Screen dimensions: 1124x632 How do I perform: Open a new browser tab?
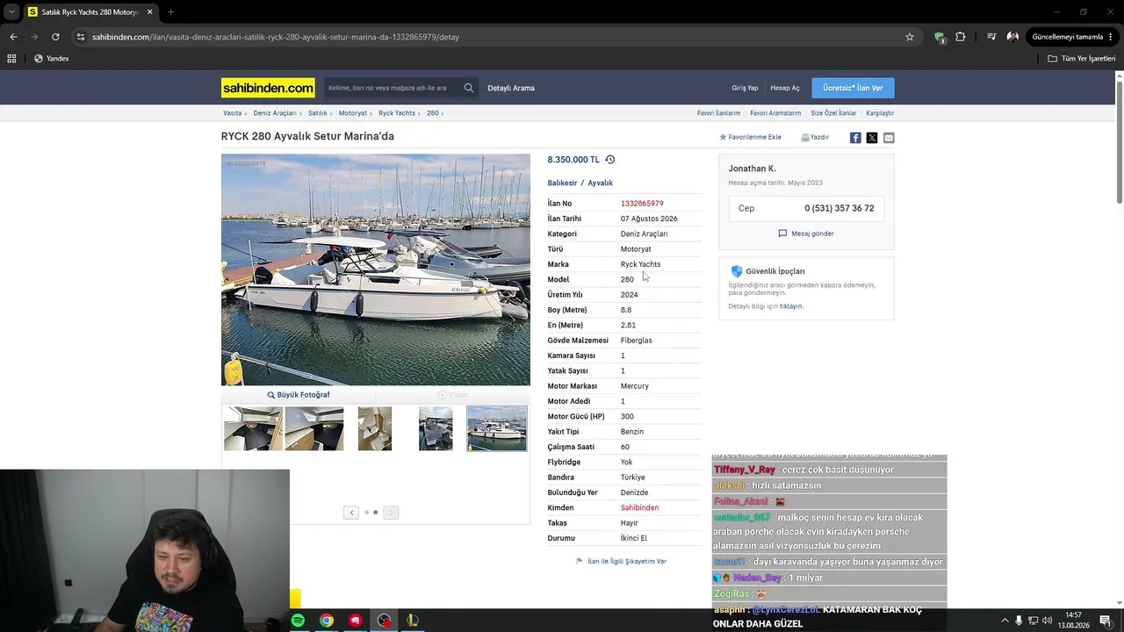coord(170,12)
